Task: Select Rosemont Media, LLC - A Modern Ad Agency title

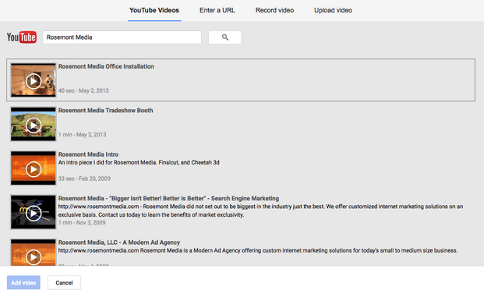Action: click(119, 242)
